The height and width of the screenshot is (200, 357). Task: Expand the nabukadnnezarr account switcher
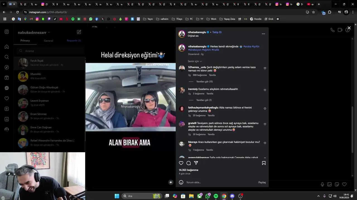(x=34, y=32)
